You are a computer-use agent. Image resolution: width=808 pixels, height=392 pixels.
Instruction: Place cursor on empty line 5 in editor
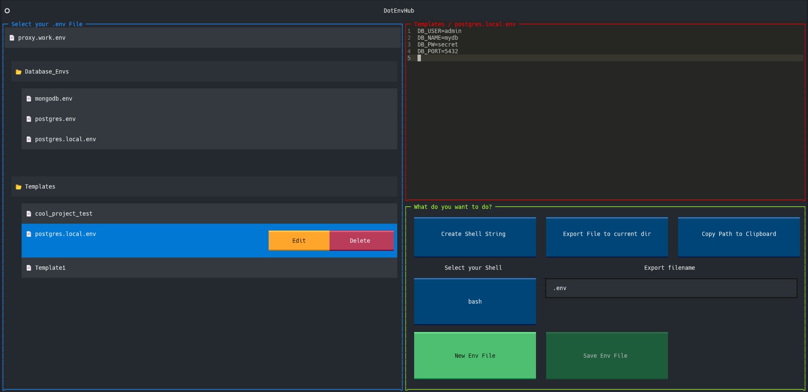tap(605, 58)
